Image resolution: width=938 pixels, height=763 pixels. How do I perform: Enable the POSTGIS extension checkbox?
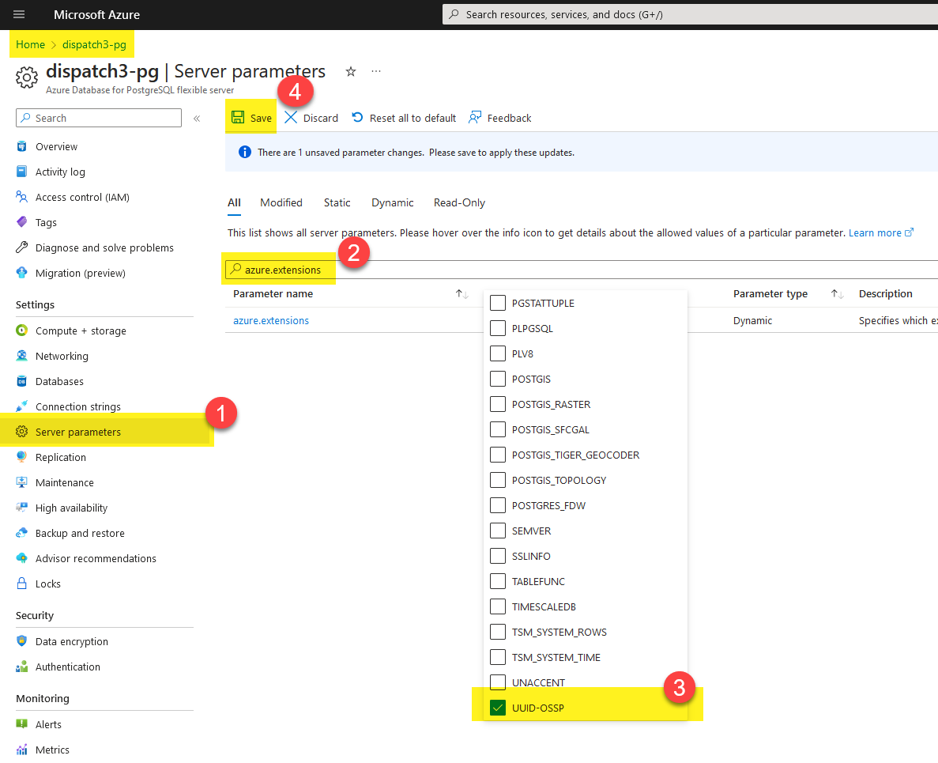[498, 379]
